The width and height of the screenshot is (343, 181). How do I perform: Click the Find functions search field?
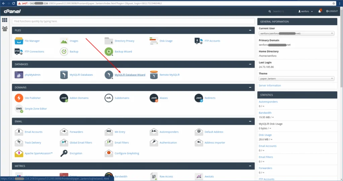pos(133,21)
